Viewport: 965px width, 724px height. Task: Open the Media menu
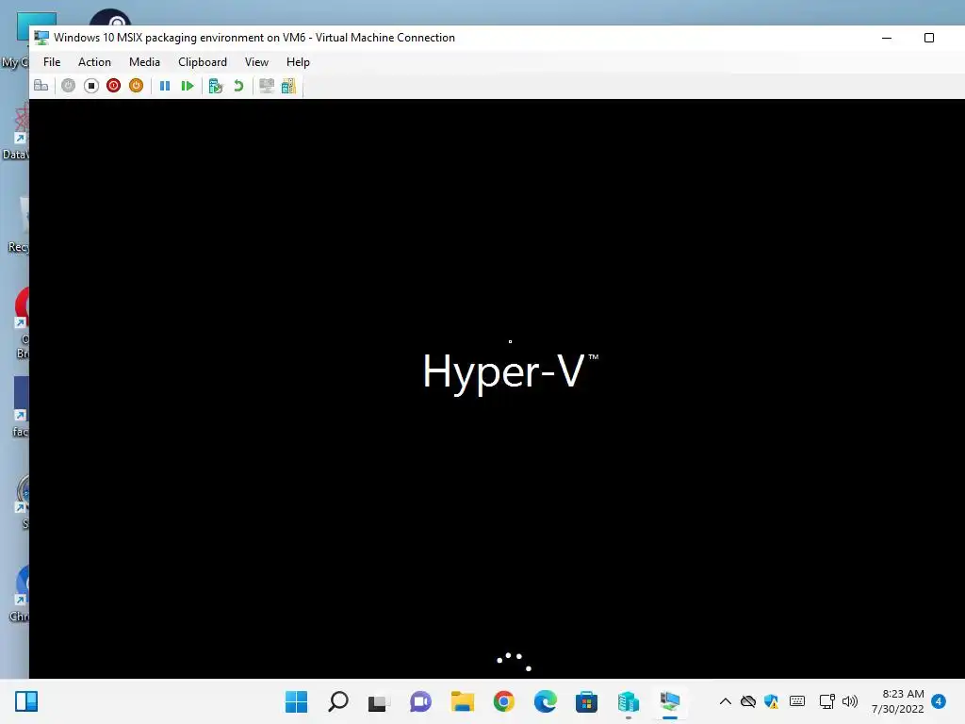(x=144, y=62)
